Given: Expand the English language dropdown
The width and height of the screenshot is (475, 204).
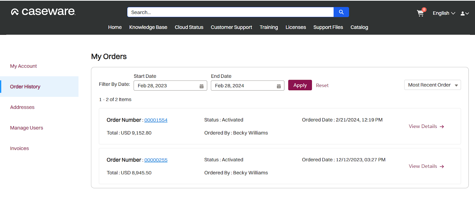Looking at the screenshot, I should pos(444,13).
